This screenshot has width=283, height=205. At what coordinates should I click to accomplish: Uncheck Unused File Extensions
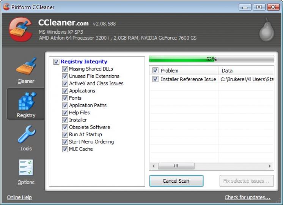pos(65,76)
